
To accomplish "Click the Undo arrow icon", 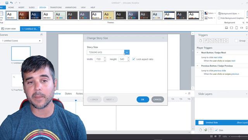I will tap(11, 3).
